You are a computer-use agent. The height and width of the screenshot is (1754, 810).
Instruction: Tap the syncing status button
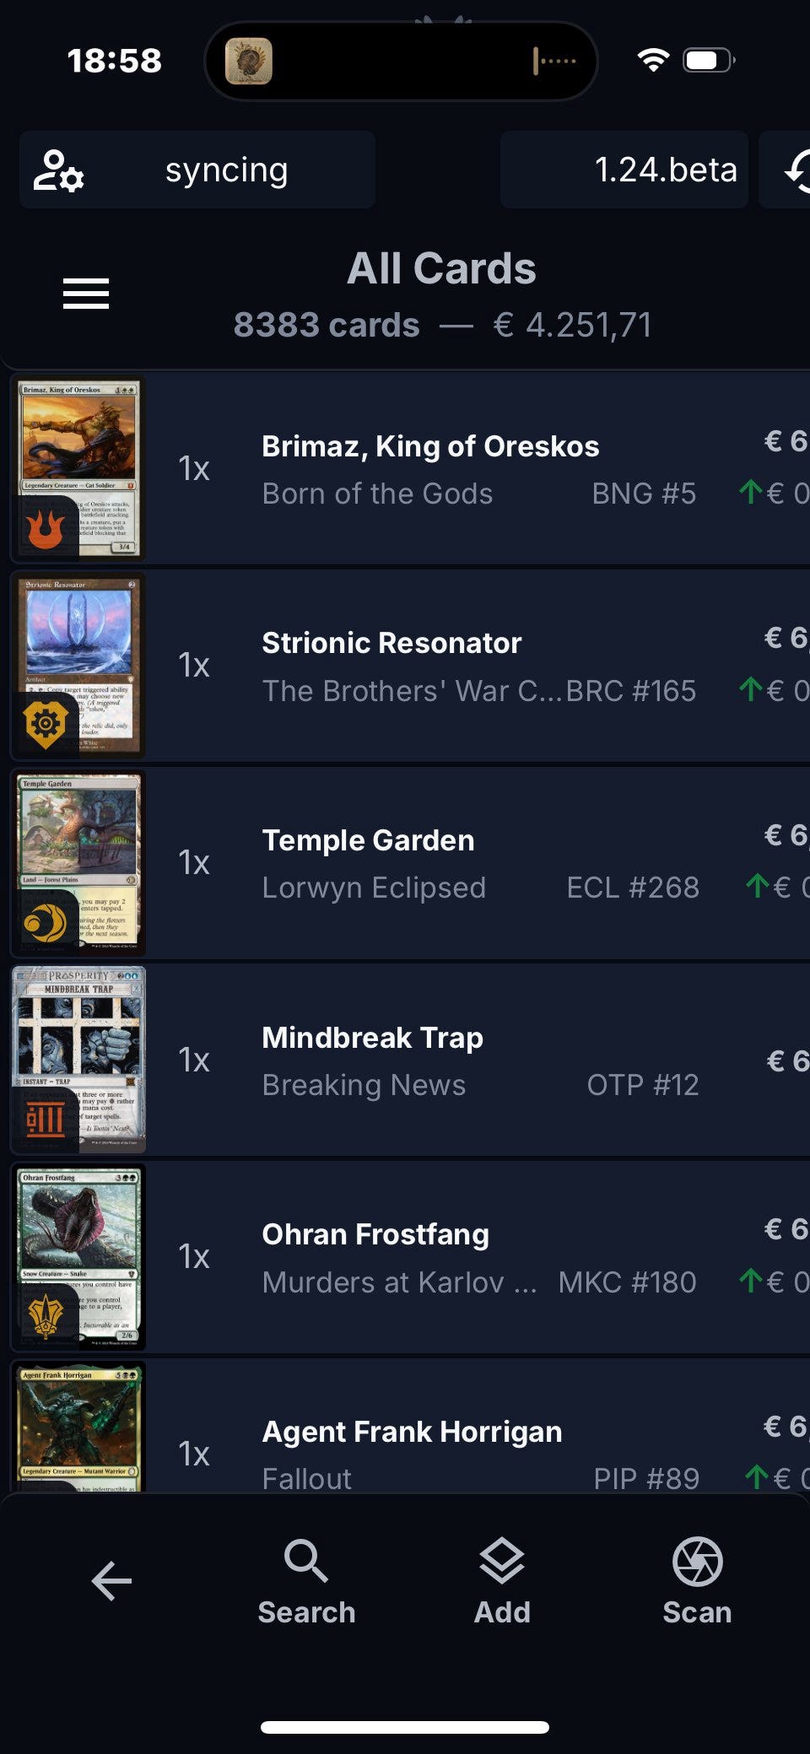point(197,170)
